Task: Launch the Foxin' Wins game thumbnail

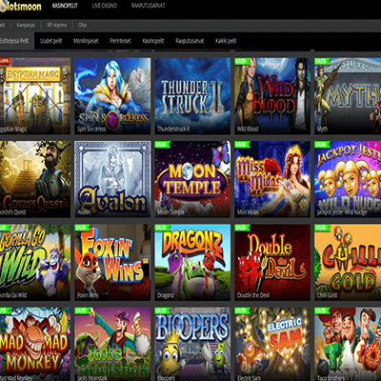Action: [112, 263]
